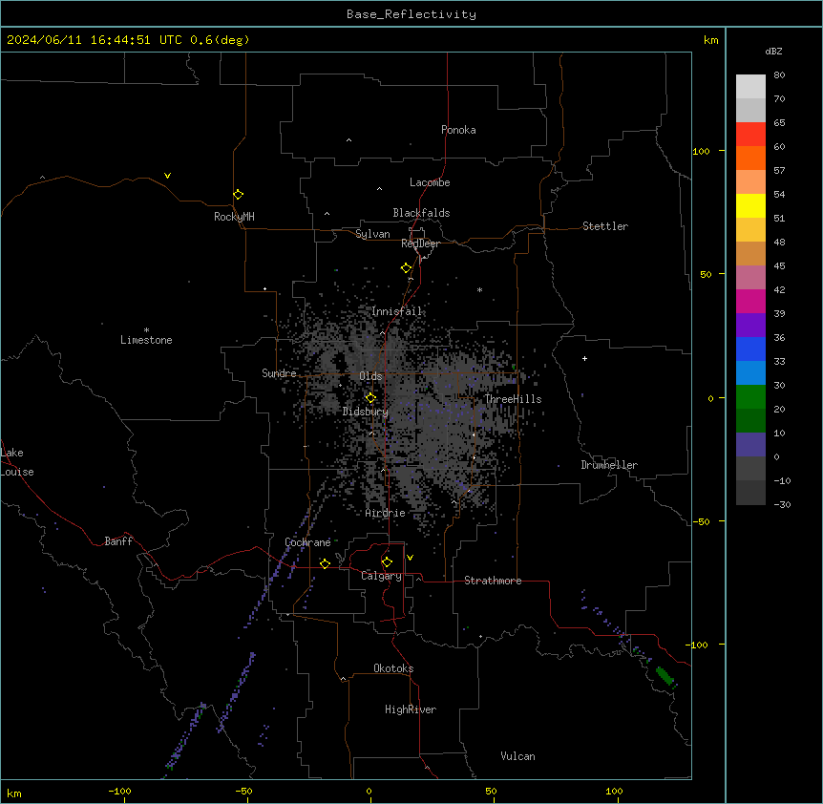Viewport: 823px width, 804px height.
Task: Select the purple 36-39 dBZ legend swatch
Action: [x=750, y=326]
